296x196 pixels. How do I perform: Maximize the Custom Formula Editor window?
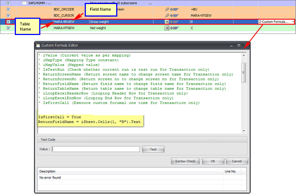pyautogui.click(x=239, y=45)
